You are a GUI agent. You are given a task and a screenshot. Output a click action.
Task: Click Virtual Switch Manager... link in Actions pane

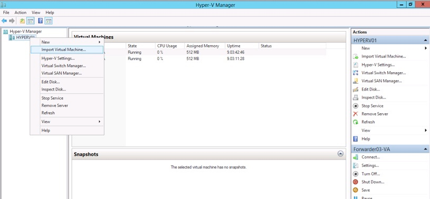tap(384, 73)
